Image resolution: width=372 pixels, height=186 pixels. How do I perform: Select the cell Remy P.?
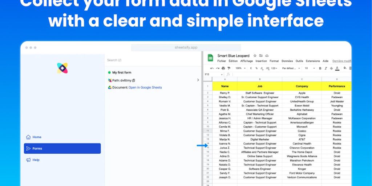coord(225,93)
